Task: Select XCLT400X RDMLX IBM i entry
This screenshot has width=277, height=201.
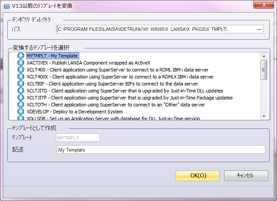Action: pos(120,77)
